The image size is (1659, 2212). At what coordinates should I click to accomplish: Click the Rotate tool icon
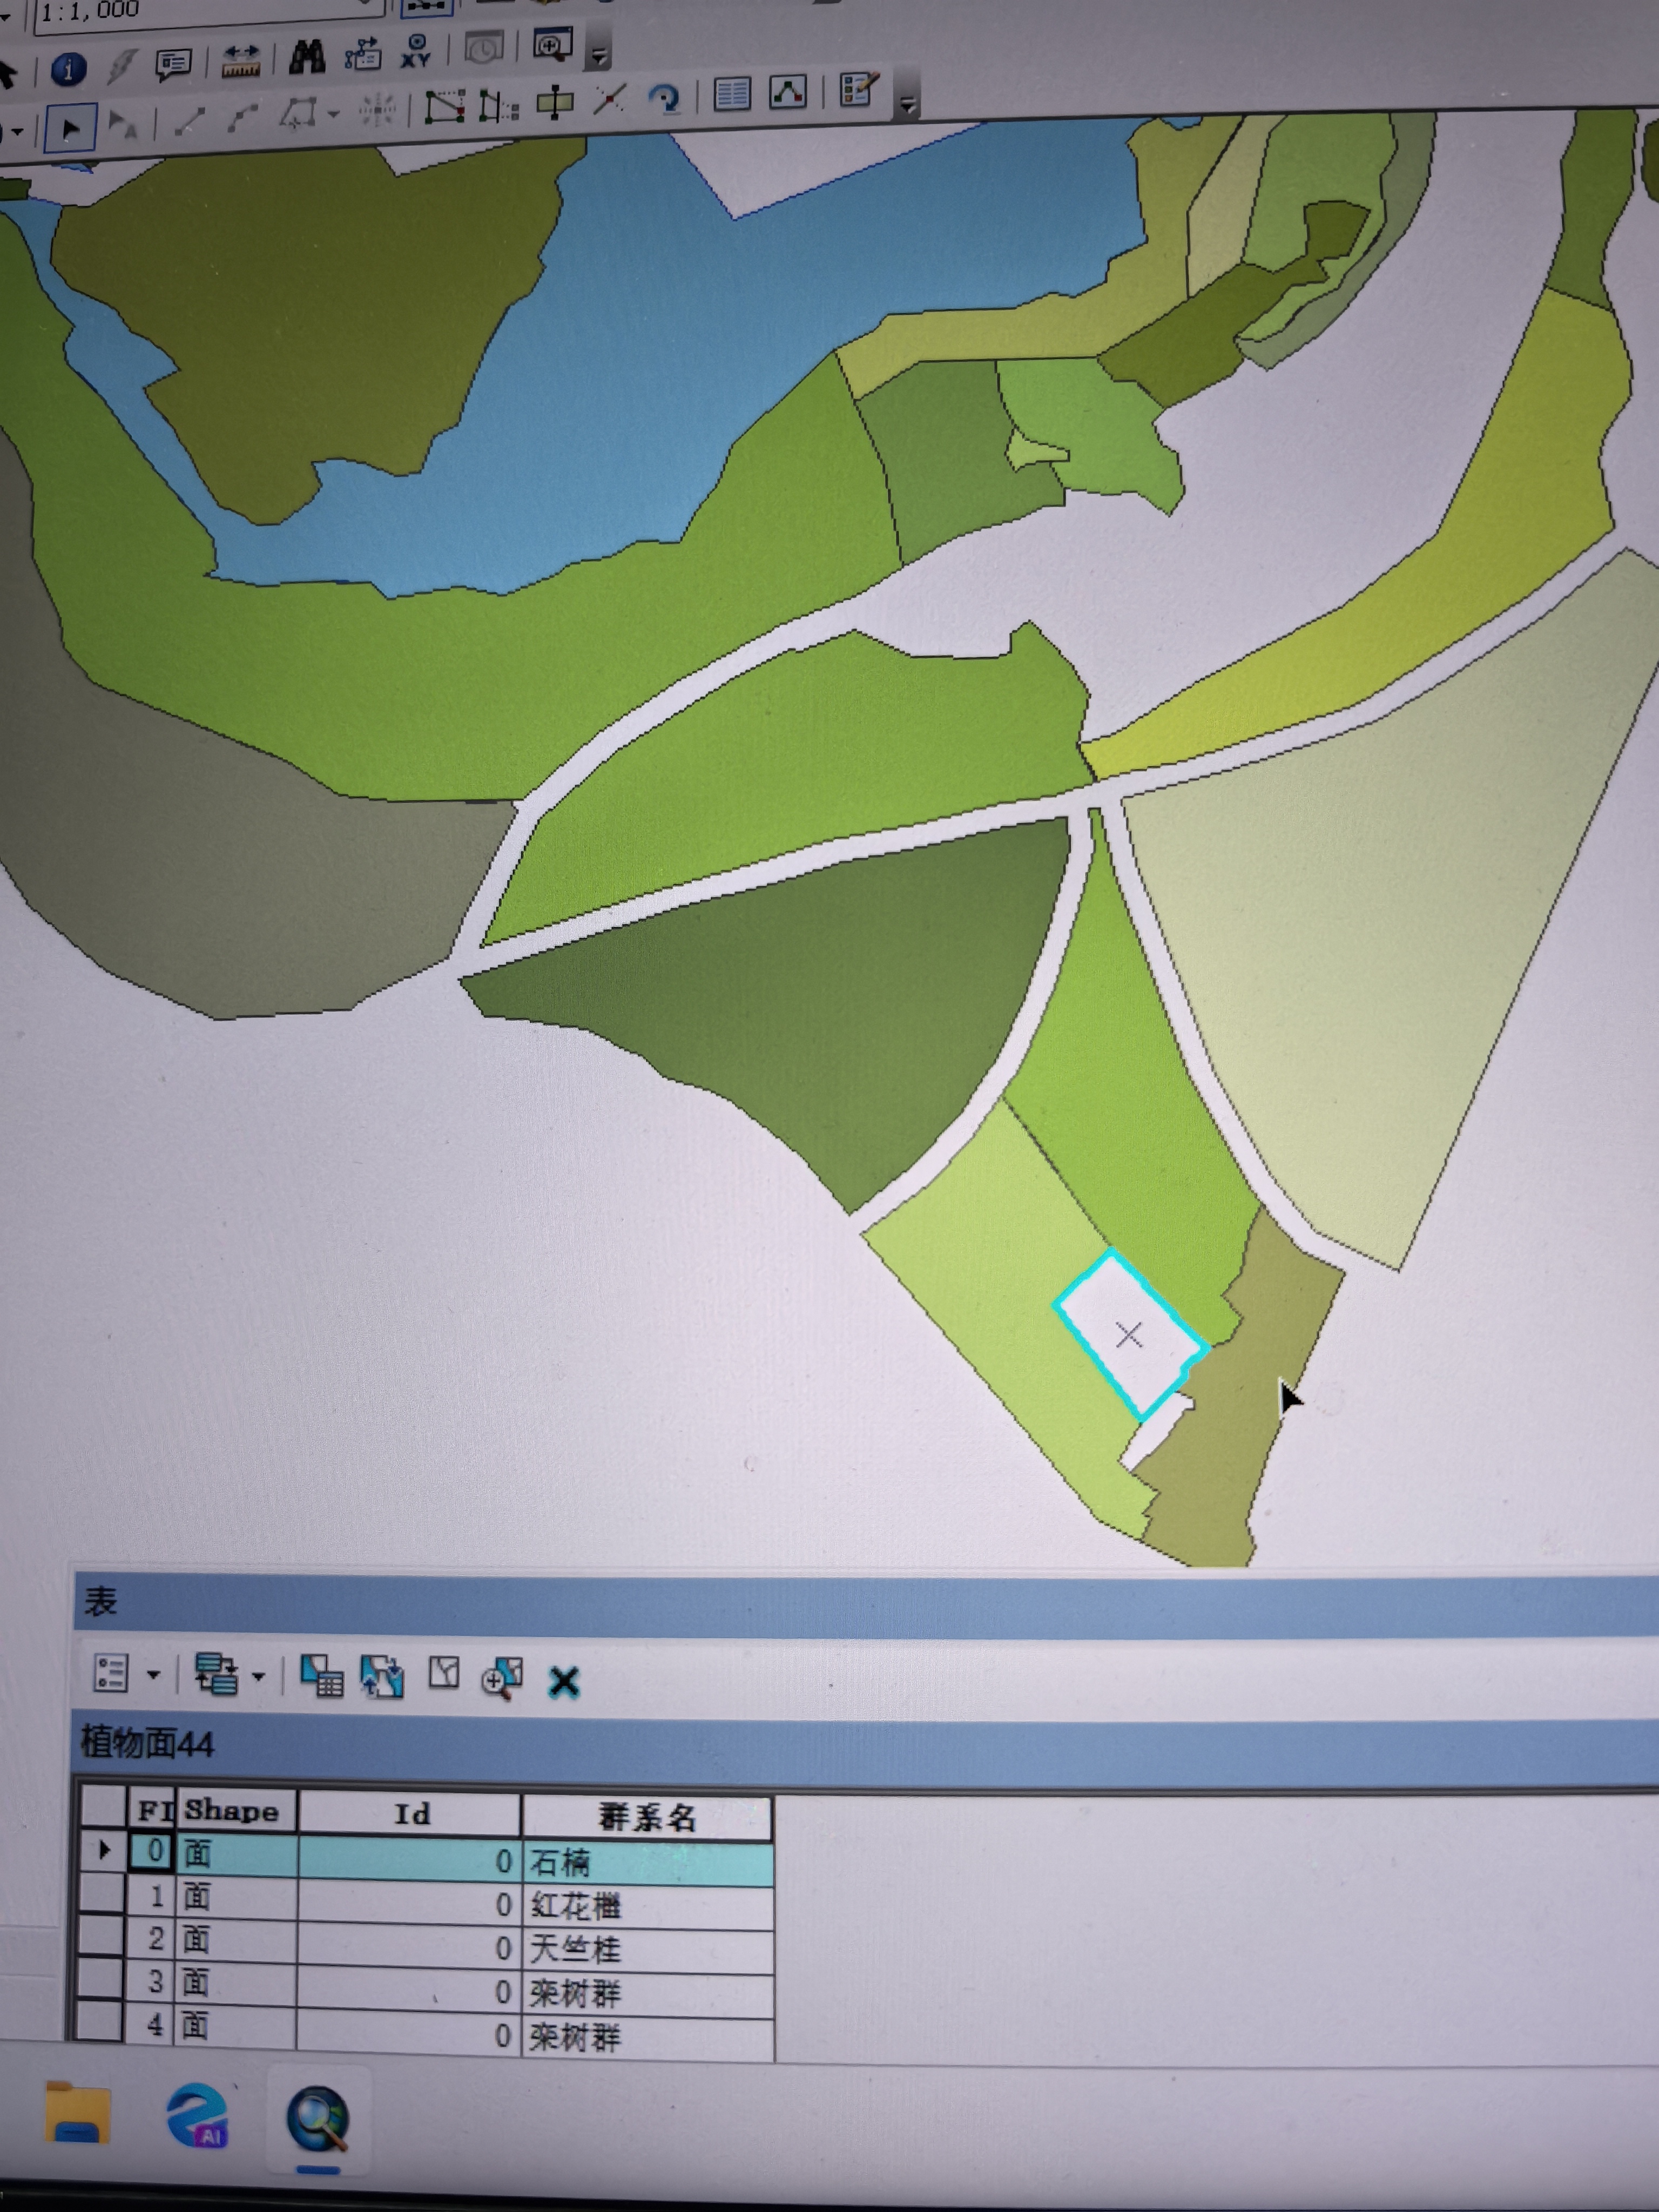pos(664,99)
